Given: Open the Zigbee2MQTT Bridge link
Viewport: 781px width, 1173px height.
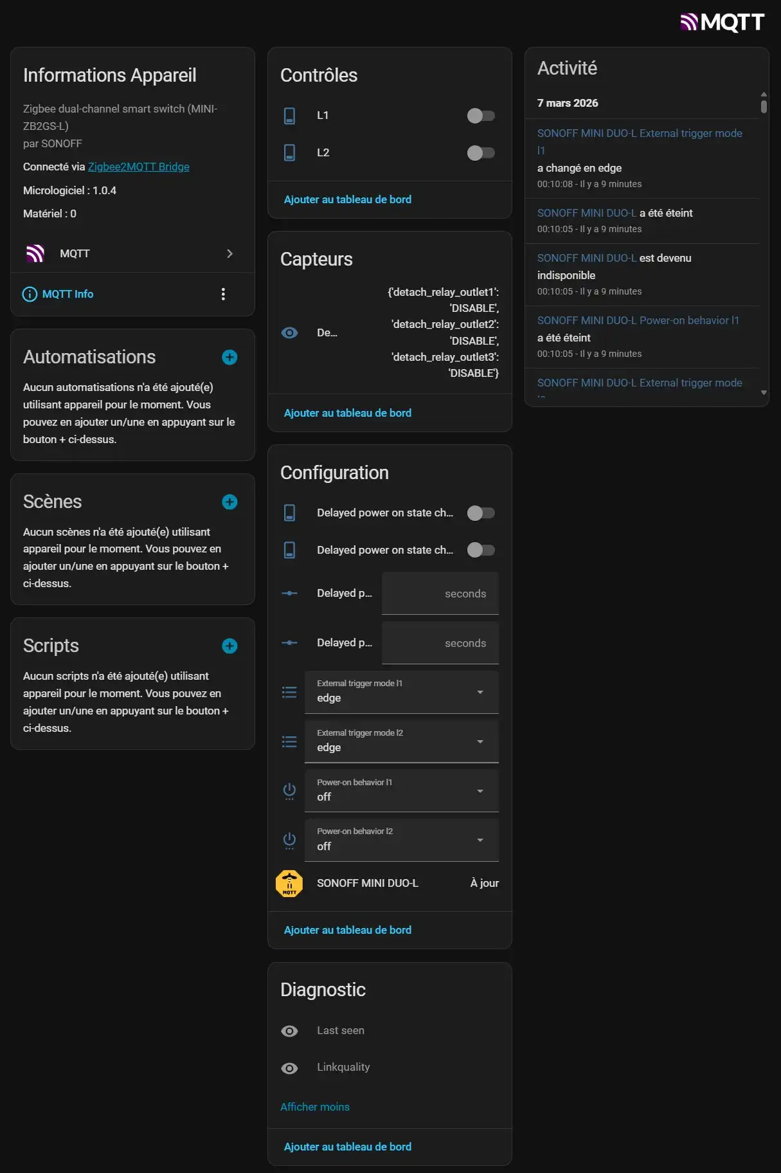Looking at the screenshot, I should 139,167.
